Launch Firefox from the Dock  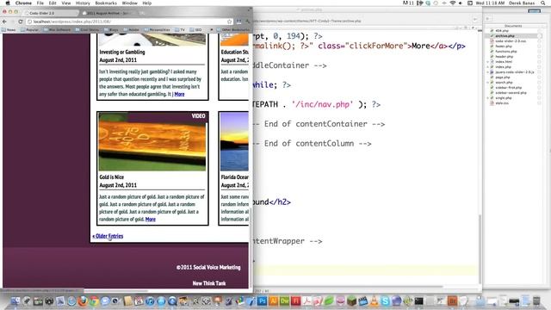point(83,301)
